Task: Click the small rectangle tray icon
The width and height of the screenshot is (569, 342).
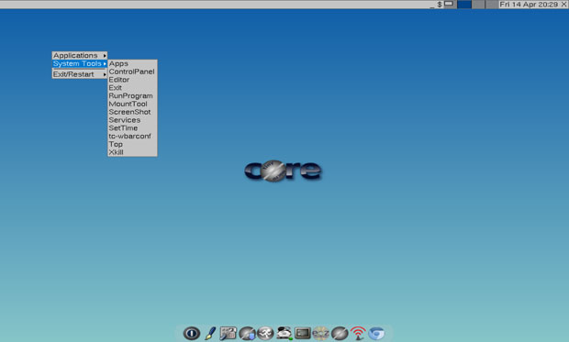Action: click(449, 4)
